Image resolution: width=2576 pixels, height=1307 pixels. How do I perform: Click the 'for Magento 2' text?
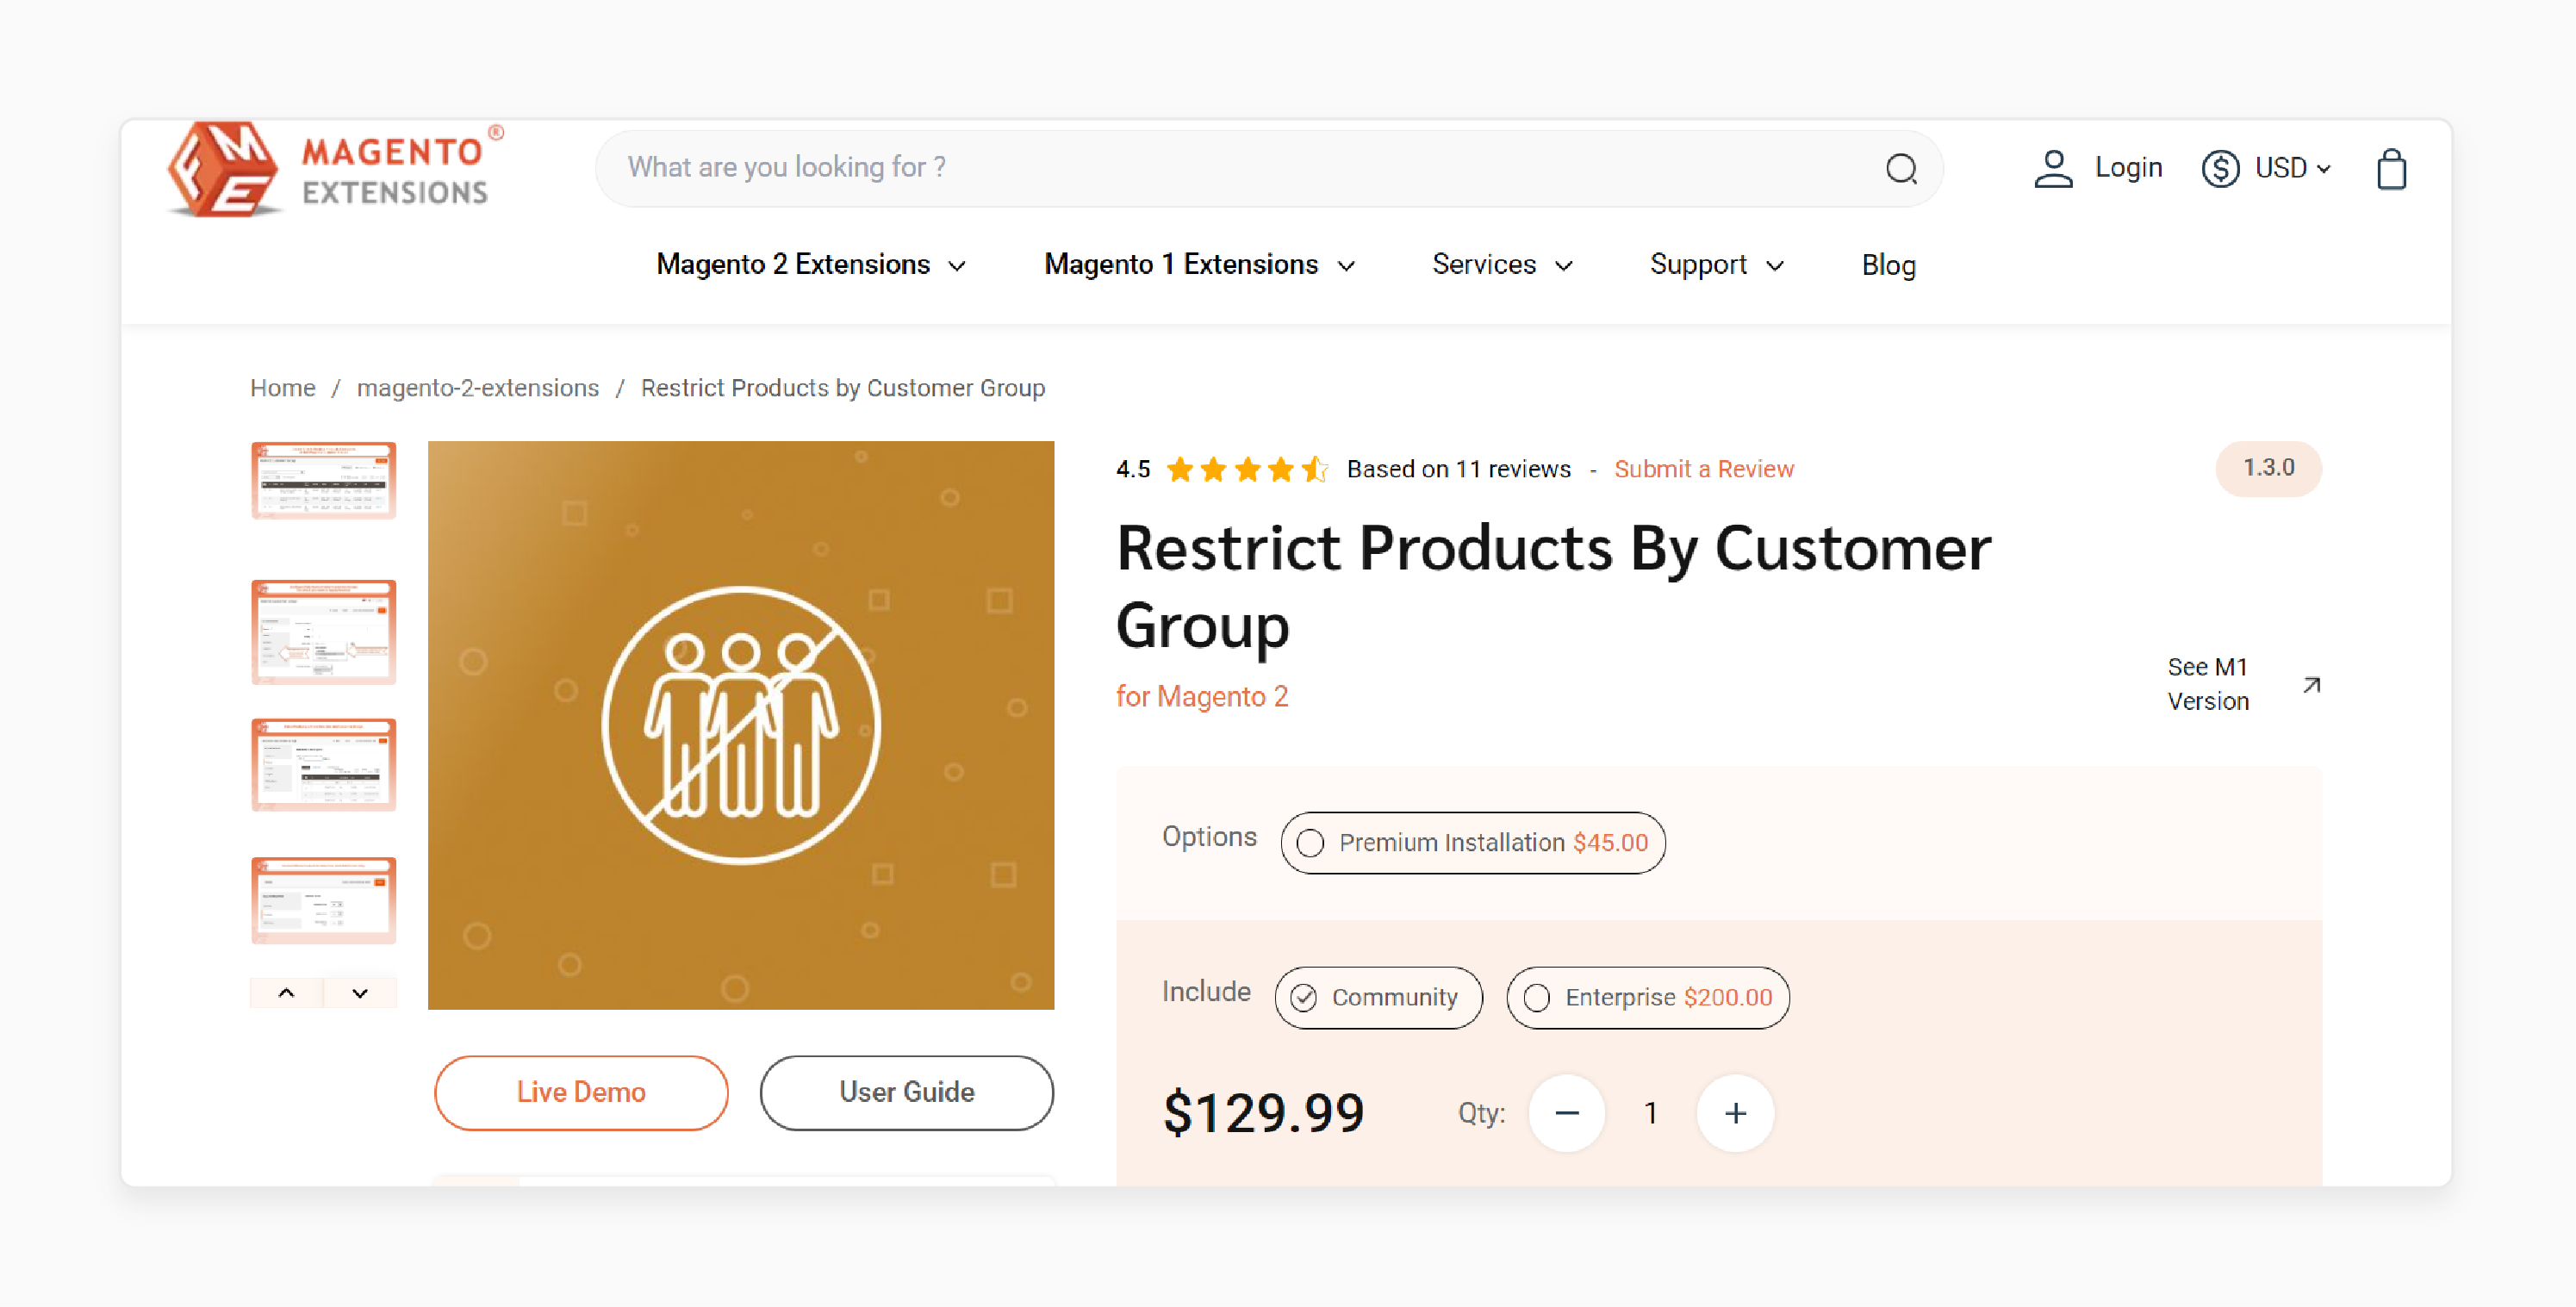pyautogui.click(x=1202, y=697)
